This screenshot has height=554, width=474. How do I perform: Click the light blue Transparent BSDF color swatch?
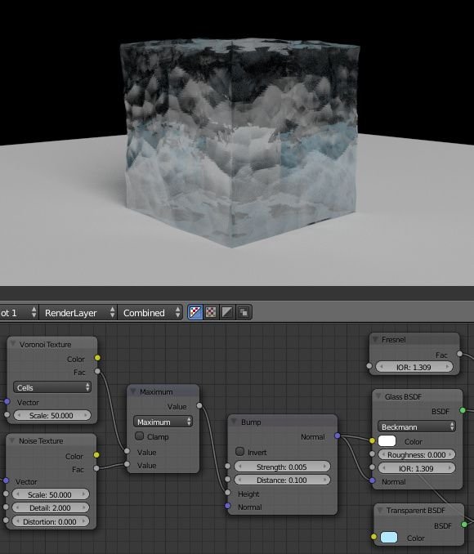(x=389, y=538)
